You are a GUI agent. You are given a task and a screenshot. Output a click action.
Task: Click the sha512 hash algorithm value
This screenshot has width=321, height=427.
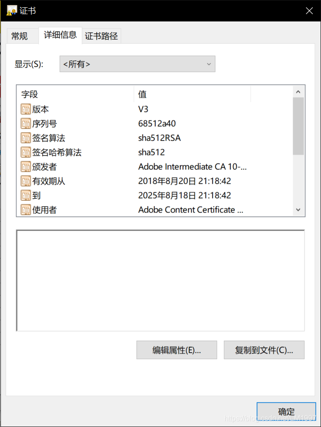(152, 152)
